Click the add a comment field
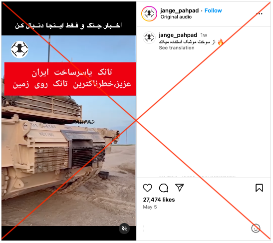The image size is (273, 243). pos(195,229)
